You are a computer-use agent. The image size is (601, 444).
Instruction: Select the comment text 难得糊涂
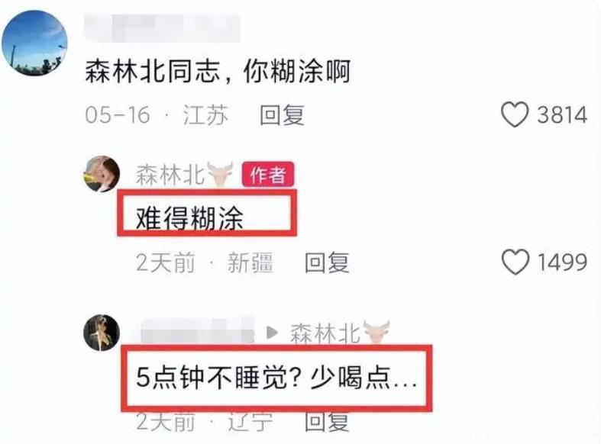(189, 218)
